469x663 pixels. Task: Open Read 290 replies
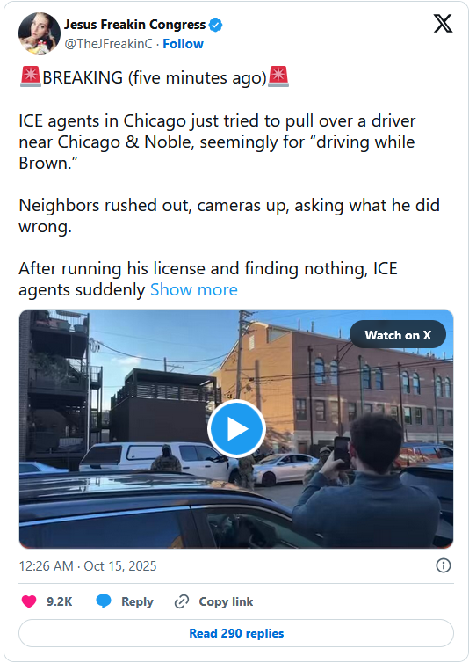[236, 633]
